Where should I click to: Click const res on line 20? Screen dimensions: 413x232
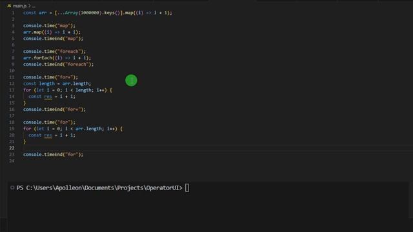[40, 135]
